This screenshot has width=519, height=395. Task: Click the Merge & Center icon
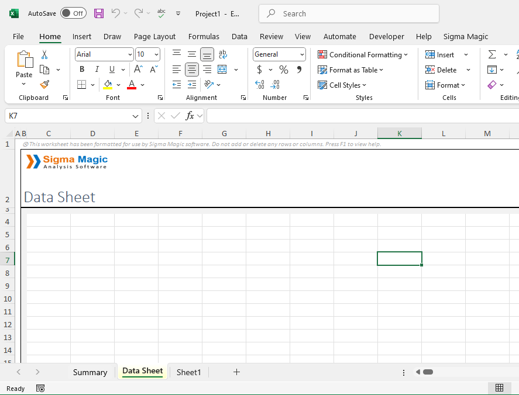222,70
